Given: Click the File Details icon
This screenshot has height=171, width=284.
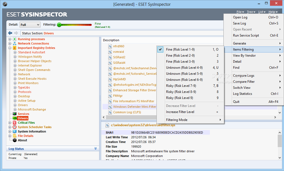Looking at the screenshot, I should [x=15, y=136].
